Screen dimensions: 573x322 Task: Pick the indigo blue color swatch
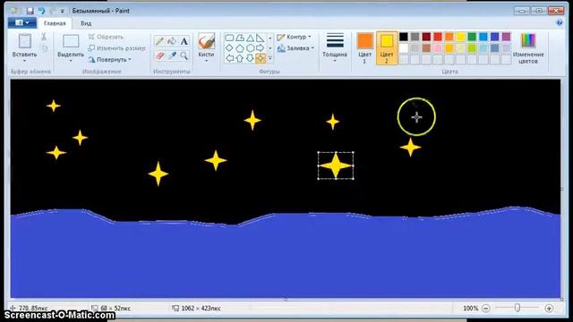coord(495,37)
